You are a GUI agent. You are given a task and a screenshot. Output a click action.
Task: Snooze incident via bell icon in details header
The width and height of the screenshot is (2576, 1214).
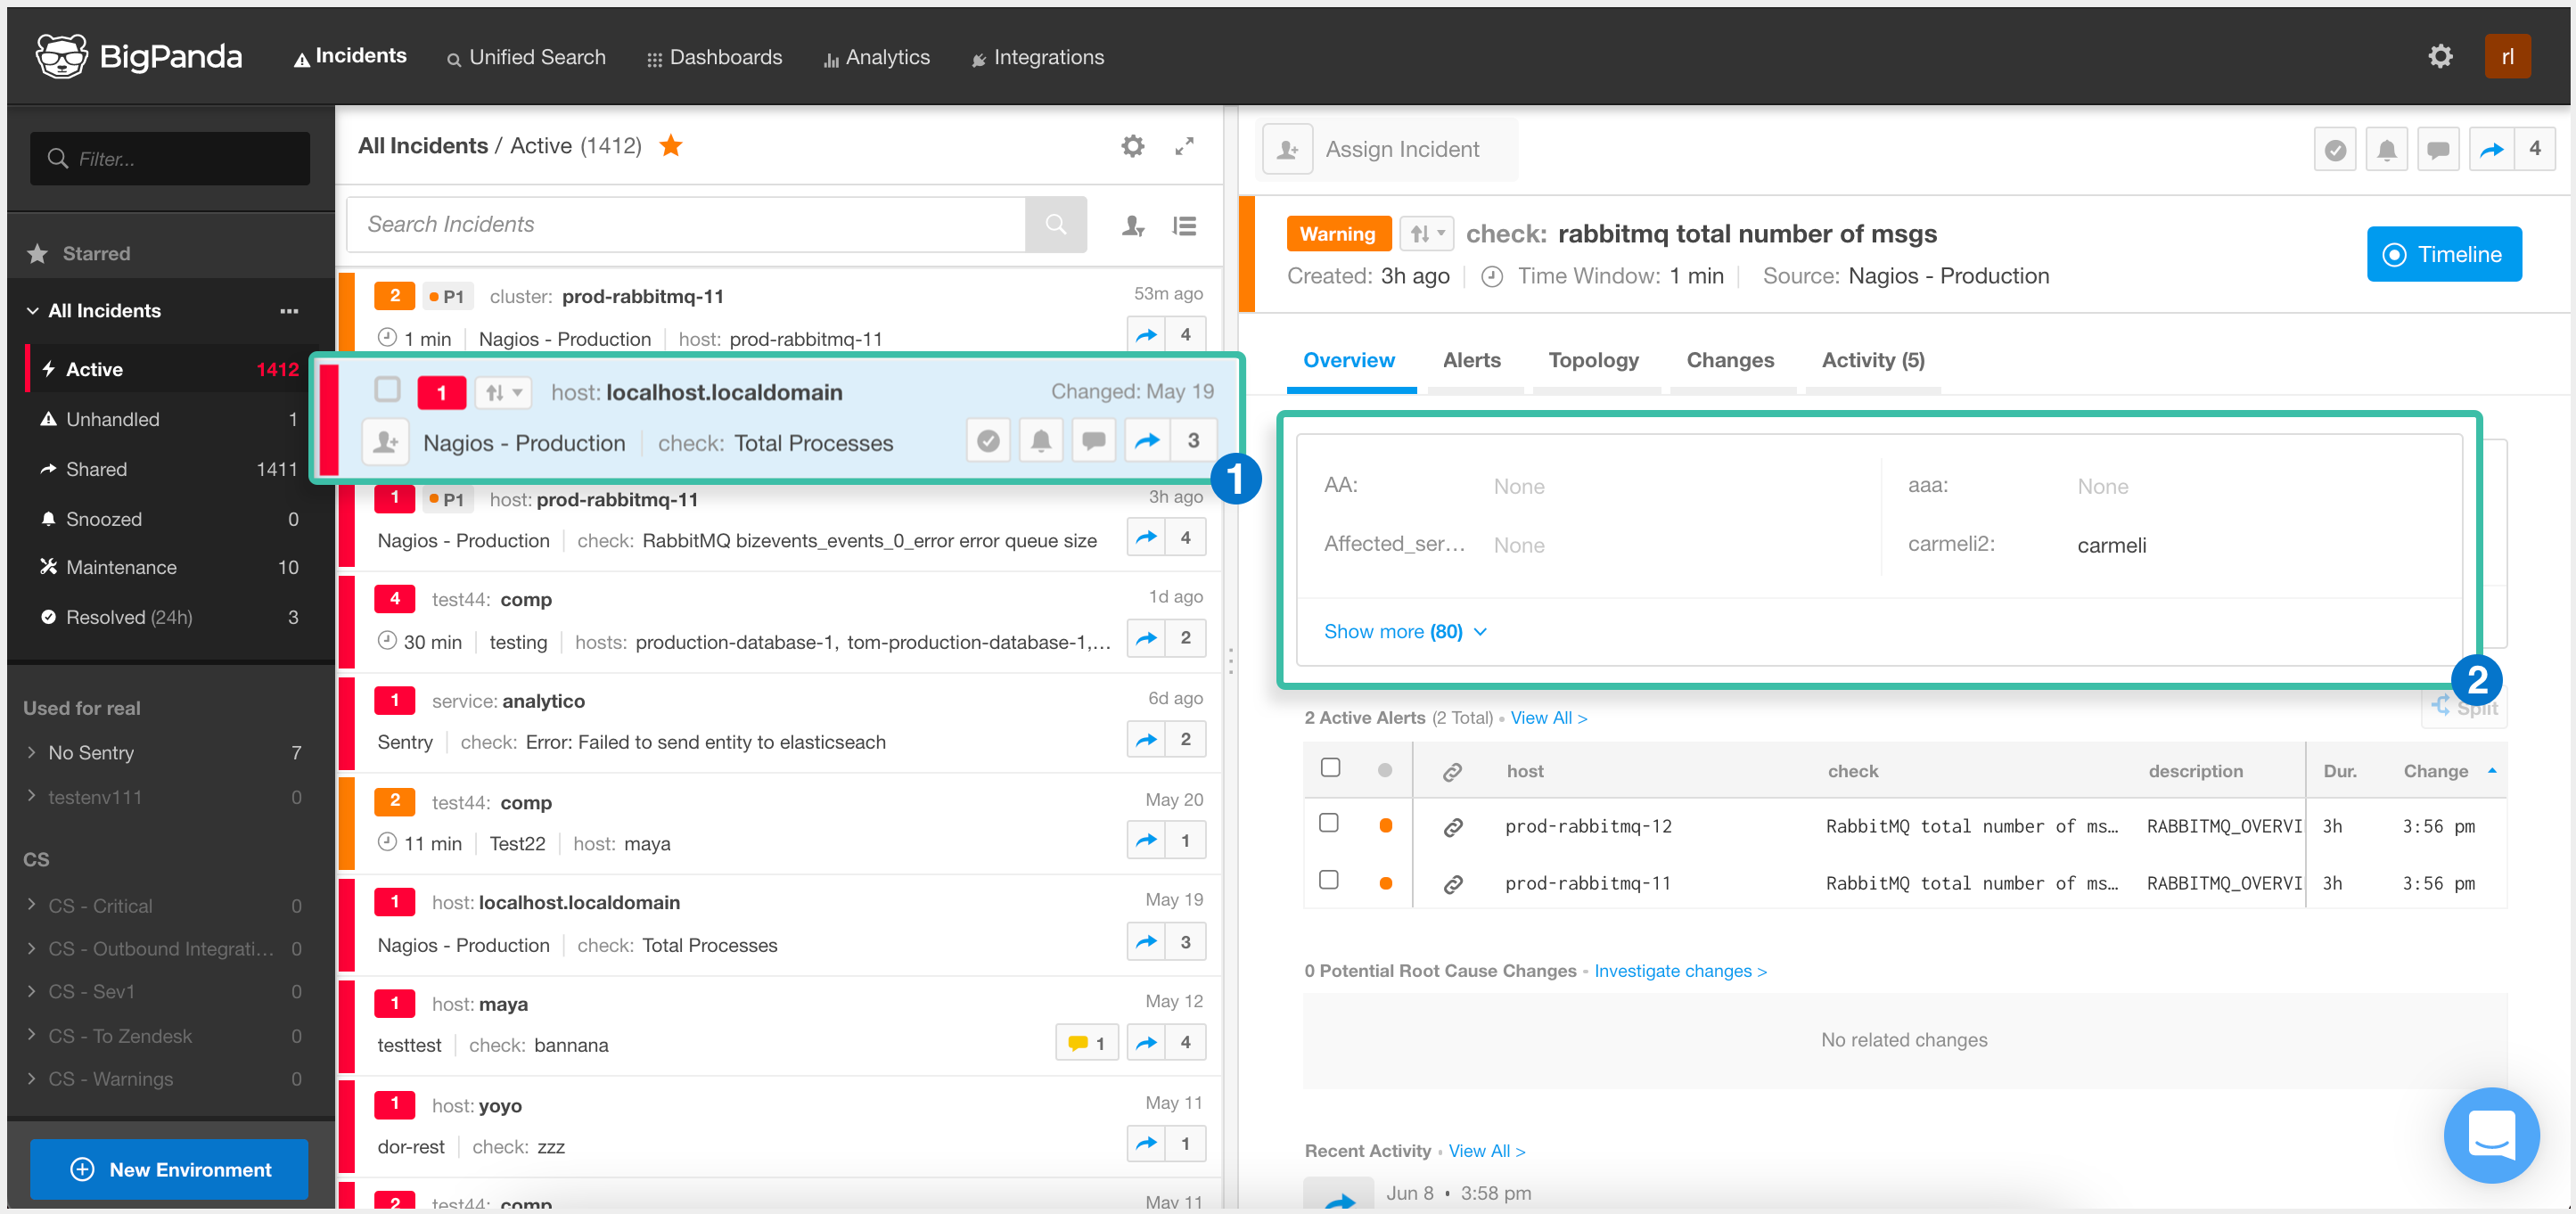coord(2386,150)
